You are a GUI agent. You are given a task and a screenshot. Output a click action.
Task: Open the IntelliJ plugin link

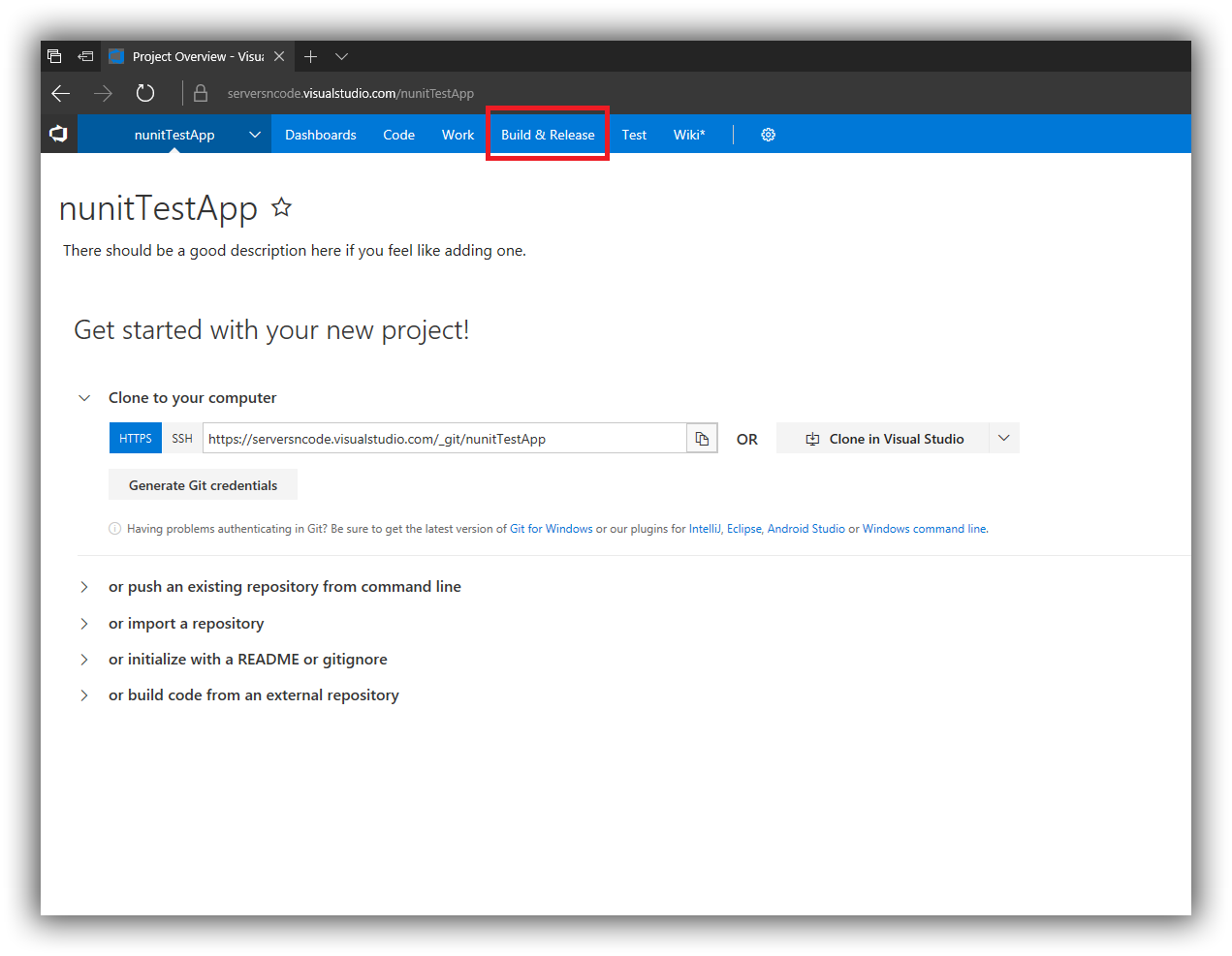click(705, 529)
